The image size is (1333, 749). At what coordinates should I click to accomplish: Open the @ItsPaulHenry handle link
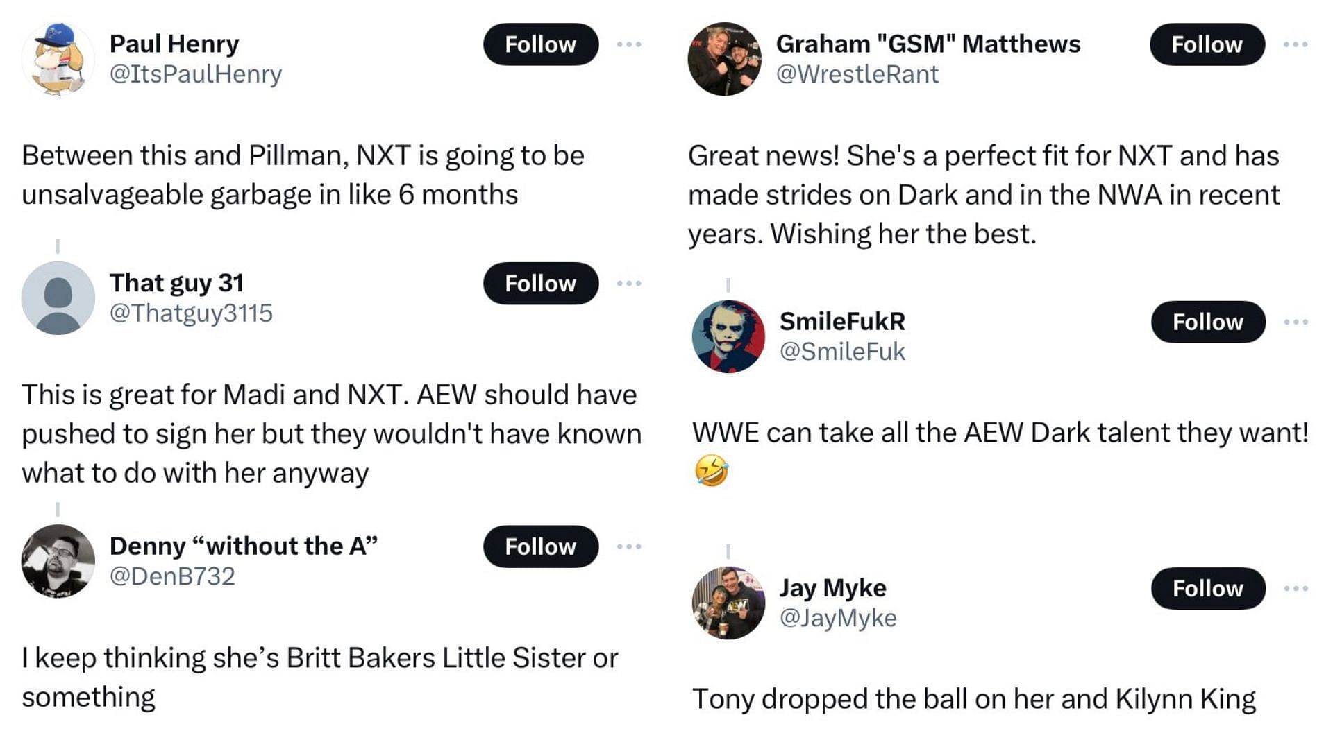[x=196, y=74]
